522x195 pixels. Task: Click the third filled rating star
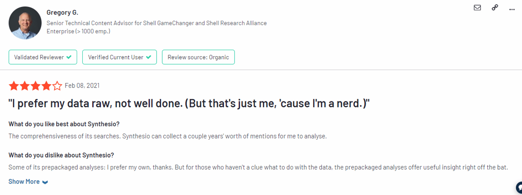click(x=35, y=86)
